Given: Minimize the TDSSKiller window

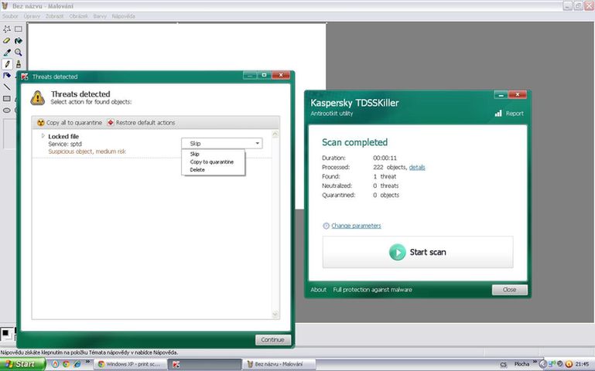Looking at the screenshot, I should tap(501, 95).
